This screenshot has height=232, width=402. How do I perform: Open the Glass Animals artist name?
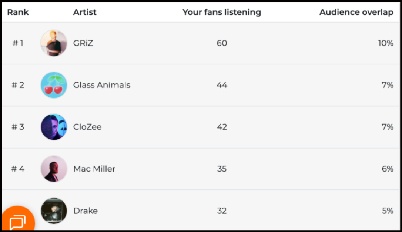pyautogui.click(x=102, y=85)
